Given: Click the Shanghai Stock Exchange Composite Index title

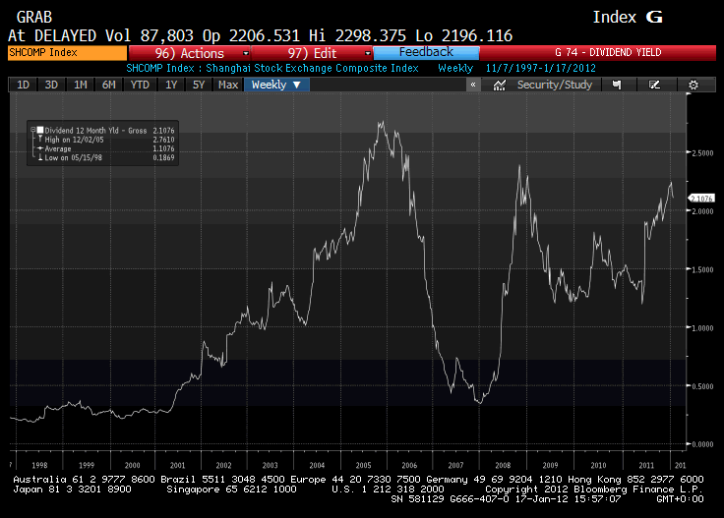Looking at the screenshot, I should (x=312, y=68).
